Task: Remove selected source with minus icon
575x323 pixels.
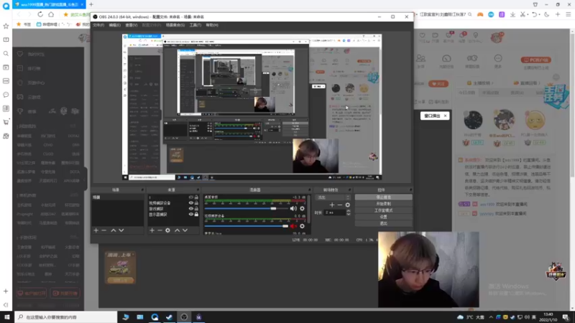Action: point(160,230)
